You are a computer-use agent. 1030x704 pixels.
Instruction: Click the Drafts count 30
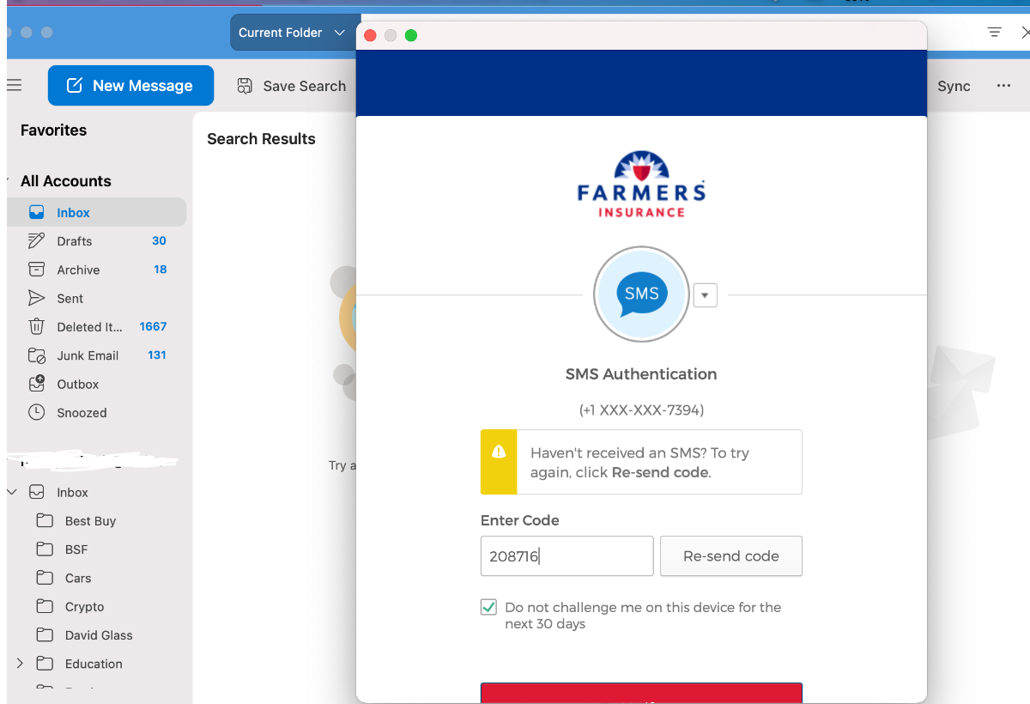click(159, 240)
